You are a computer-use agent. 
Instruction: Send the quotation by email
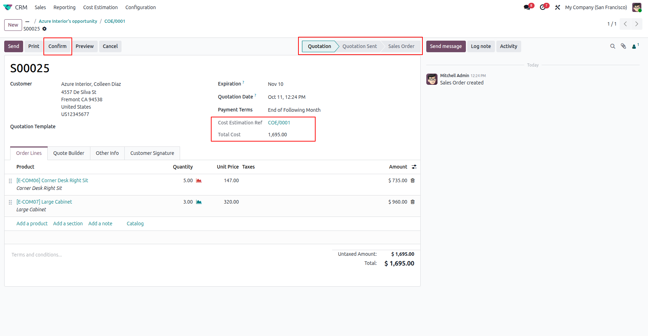pyautogui.click(x=14, y=46)
